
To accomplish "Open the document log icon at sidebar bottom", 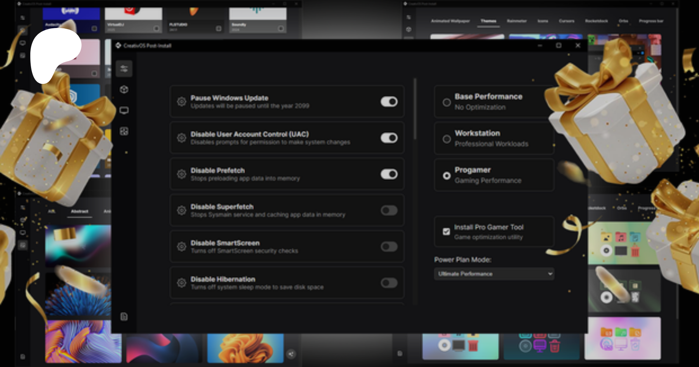I will click(x=124, y=317).
